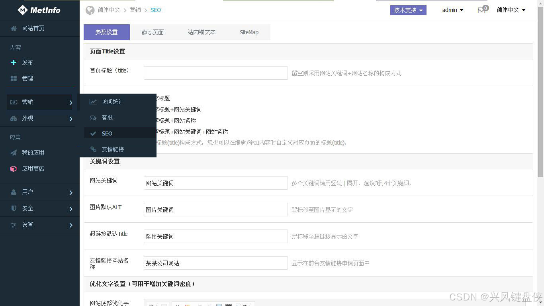544x306 pixels.
Task: Open the 技术支持 dropdown button
Action: coord(408,10)
